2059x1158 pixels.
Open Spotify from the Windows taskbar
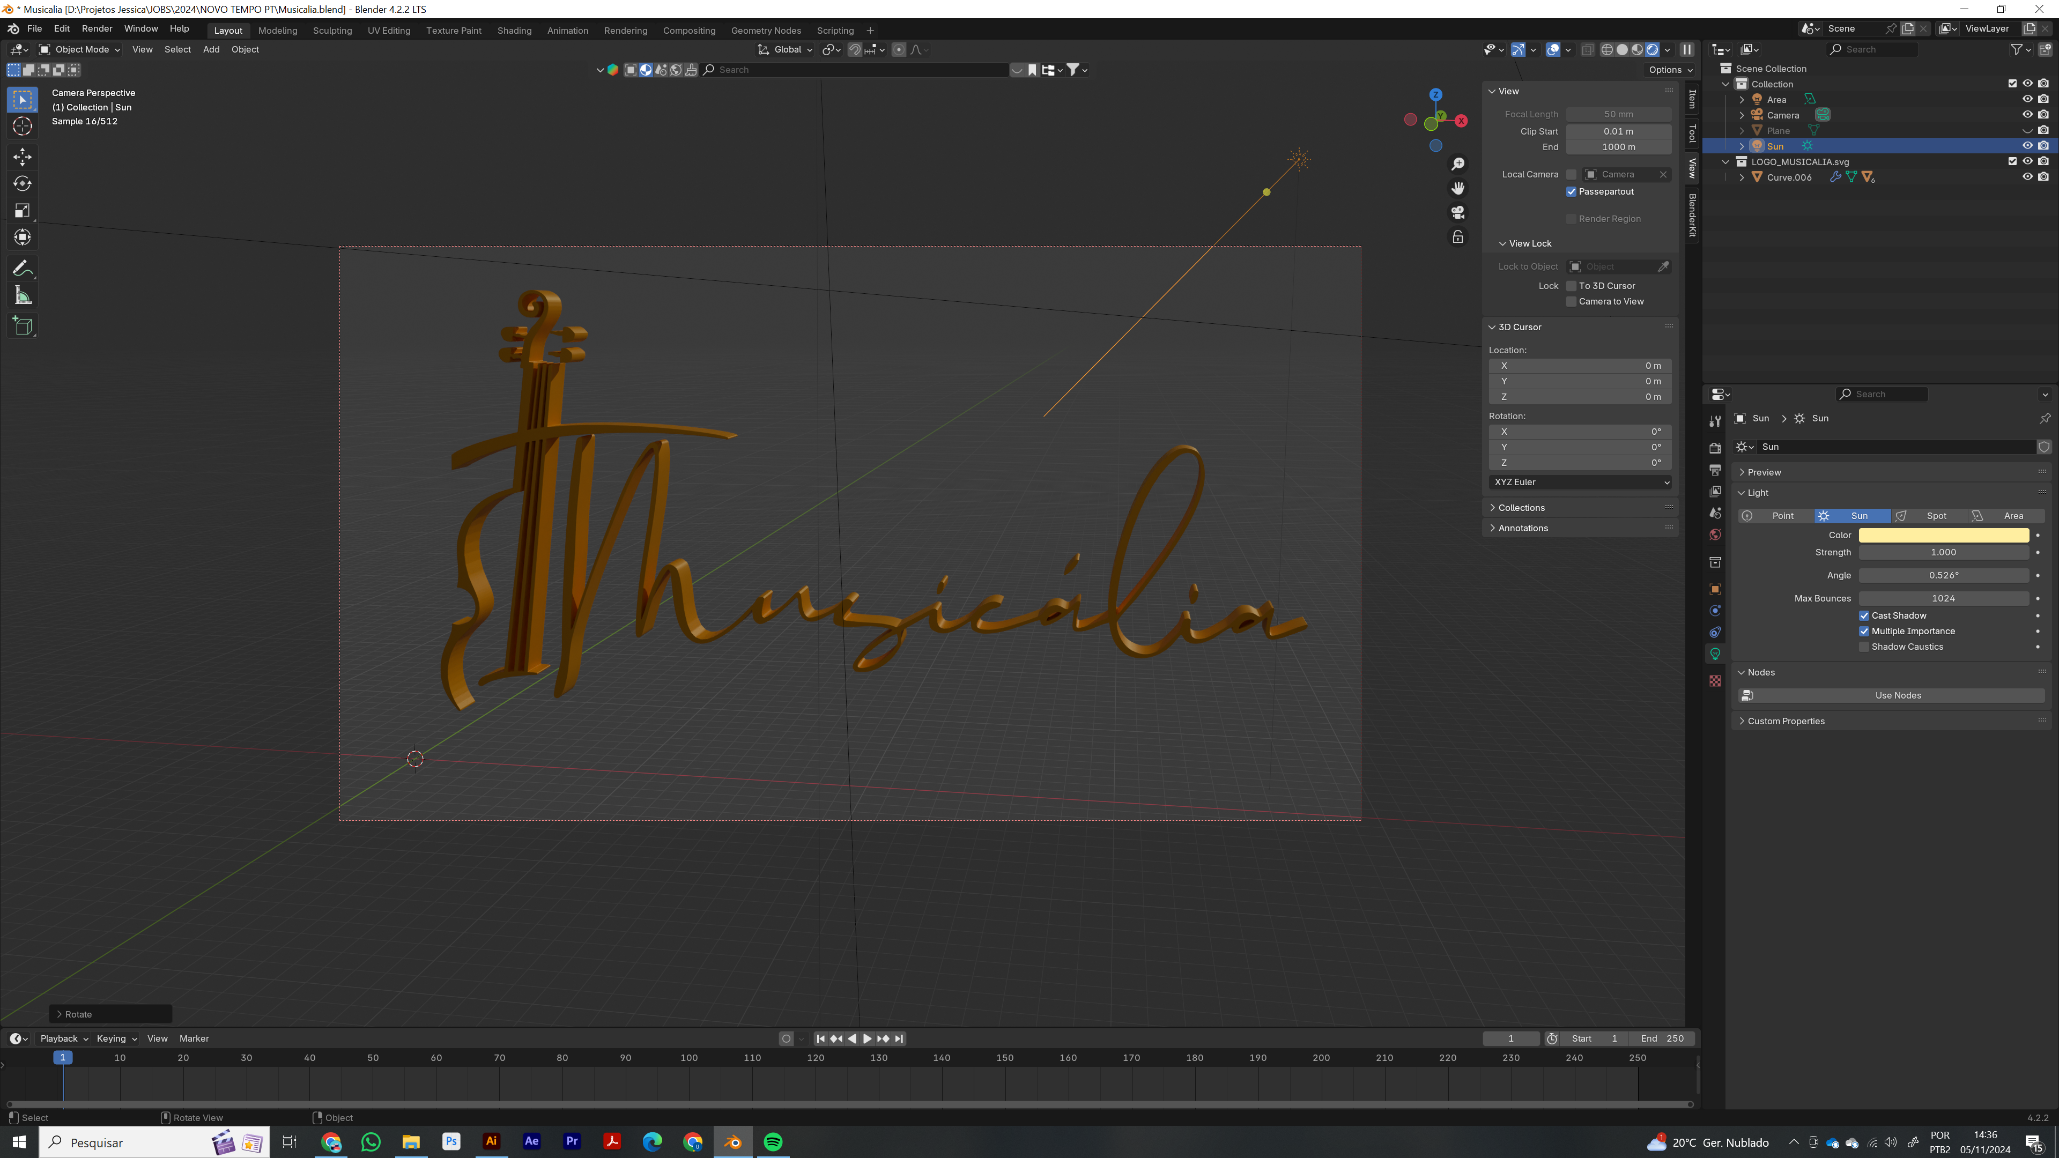(773, 1142)
